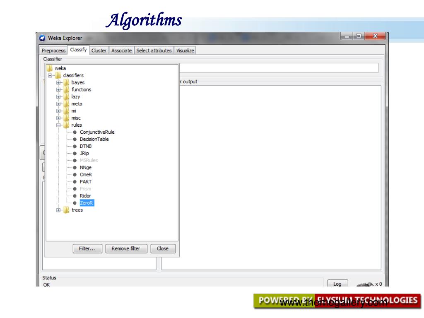Image resolution: width=424 pixels, height=318 pixels.
Task: Click the meta folder icon
Action: (67, 104)
